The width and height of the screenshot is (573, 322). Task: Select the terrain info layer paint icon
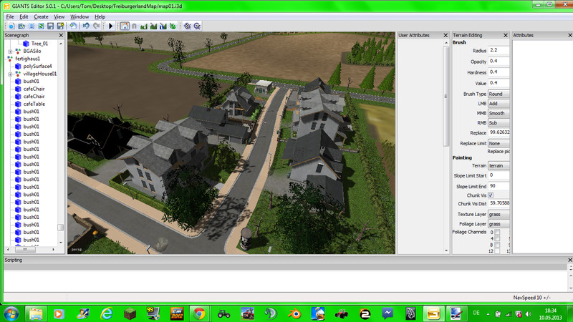(163, 26)
